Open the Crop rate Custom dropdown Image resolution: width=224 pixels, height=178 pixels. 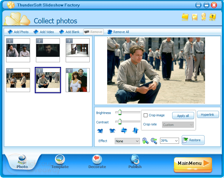[x=178, y=125]
